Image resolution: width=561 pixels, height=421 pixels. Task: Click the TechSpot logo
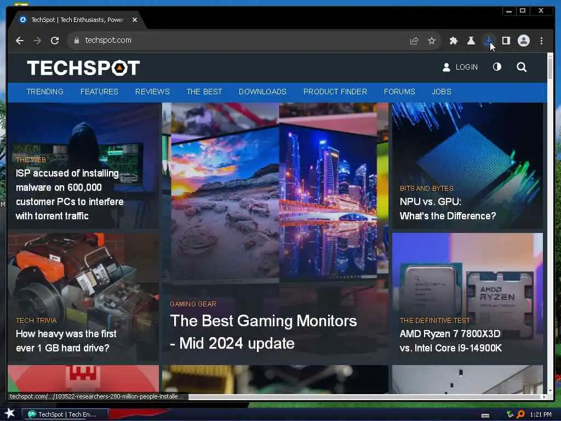(x=83, y=67)
